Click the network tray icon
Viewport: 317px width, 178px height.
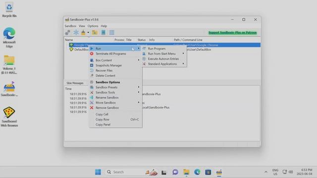[x=285, y=172]
